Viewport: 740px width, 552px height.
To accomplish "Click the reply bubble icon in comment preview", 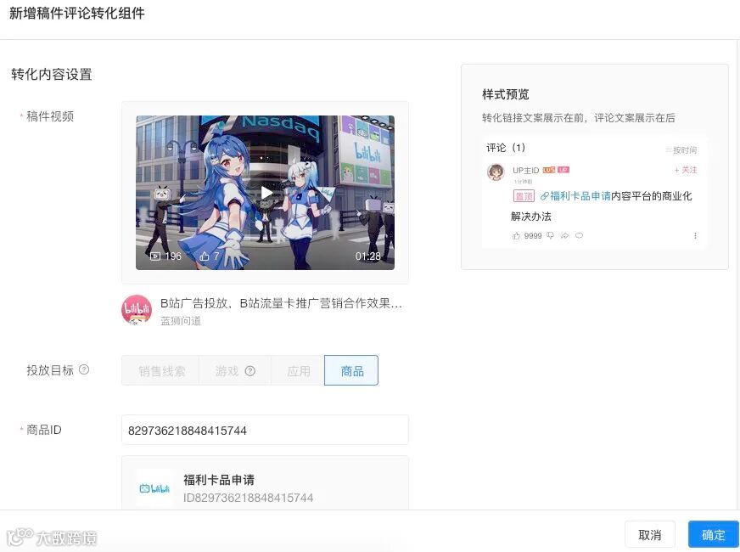I will 579,235.
